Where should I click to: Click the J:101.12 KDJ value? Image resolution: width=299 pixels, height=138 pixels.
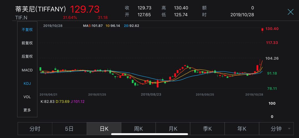point(78,101)
